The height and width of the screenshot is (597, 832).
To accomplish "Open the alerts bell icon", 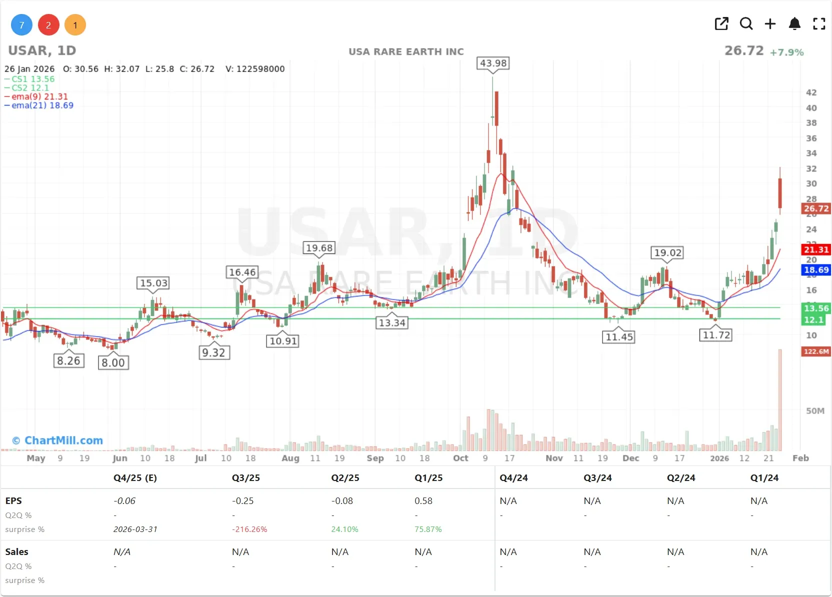I will 794,23.
